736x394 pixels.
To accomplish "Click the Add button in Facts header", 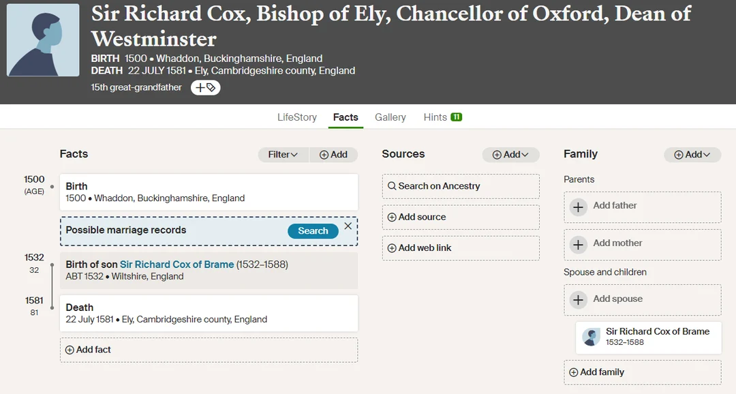I will (x=333, y=155).
